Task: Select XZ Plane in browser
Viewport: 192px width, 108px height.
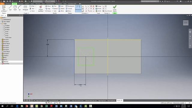Action: coord(7,28)
